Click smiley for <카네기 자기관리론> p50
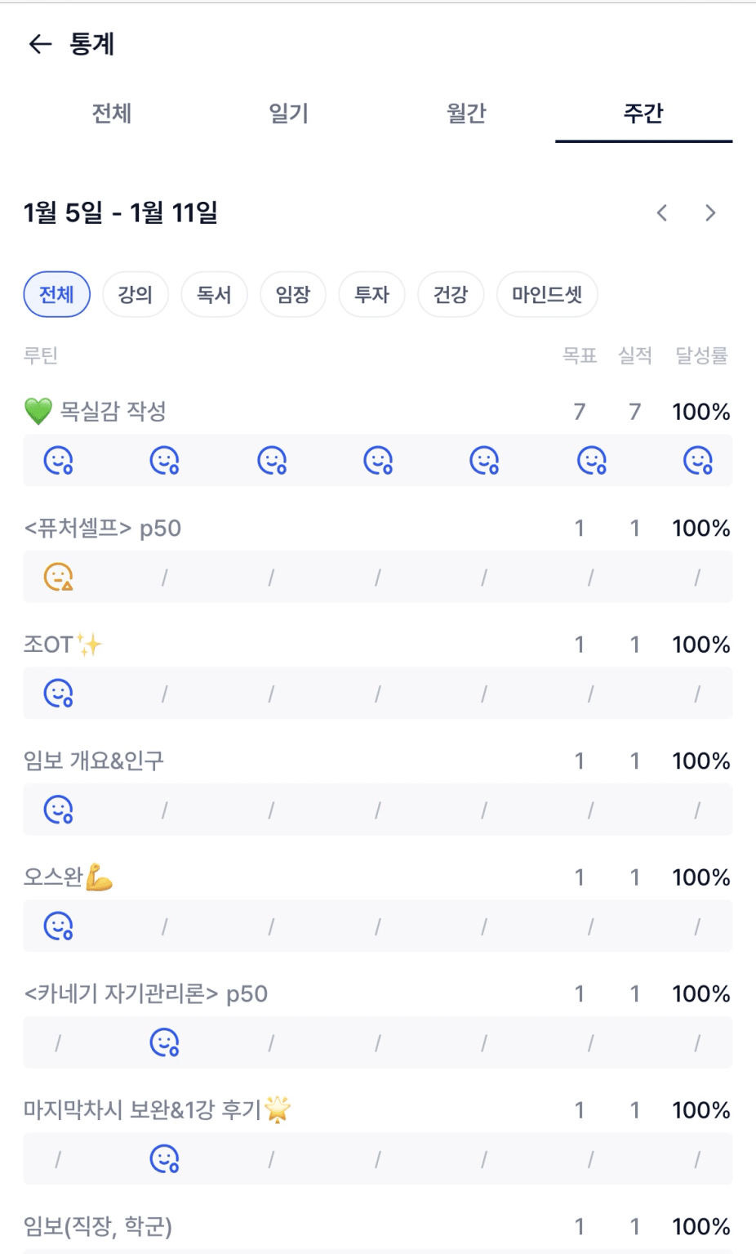Image resolution: width=756 pixels, height=1254 pixels. coord(164,1042)
